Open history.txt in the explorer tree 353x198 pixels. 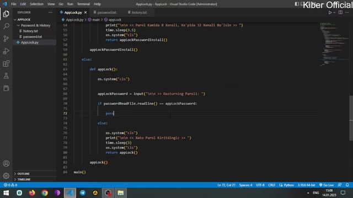(x=30, y=31)
